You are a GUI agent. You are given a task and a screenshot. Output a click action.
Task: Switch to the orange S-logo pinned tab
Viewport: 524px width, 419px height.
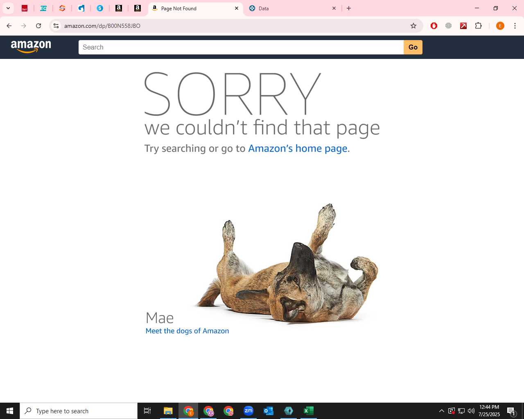tap(62, 8)
